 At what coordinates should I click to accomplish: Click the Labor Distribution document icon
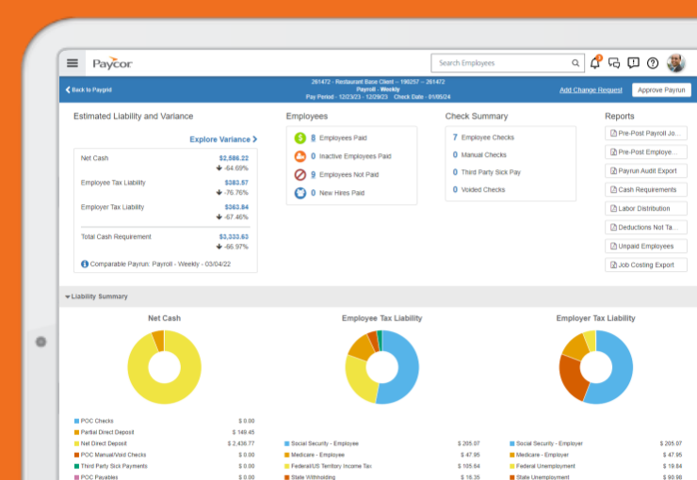coord(613,208)
